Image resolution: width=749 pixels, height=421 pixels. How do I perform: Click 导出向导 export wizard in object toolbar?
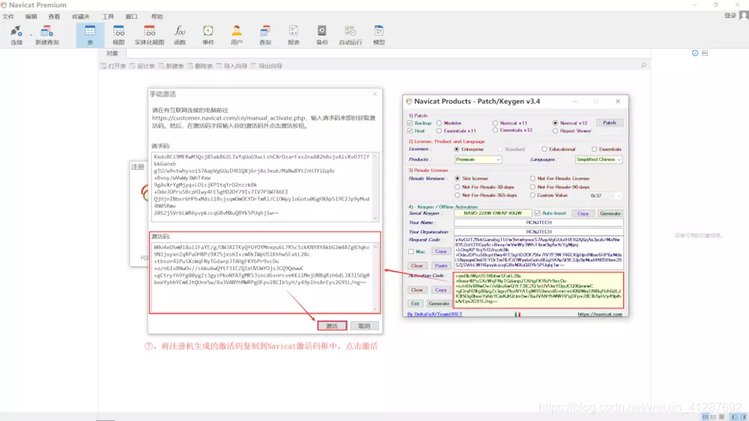coord(267,66)
